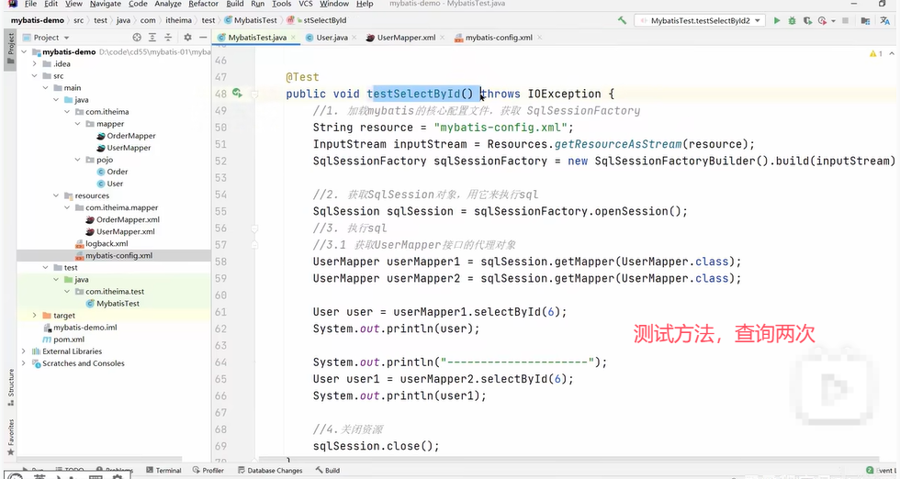Expand the .idea folder
This screenshot has height=479, width=900.
(35, 63)
